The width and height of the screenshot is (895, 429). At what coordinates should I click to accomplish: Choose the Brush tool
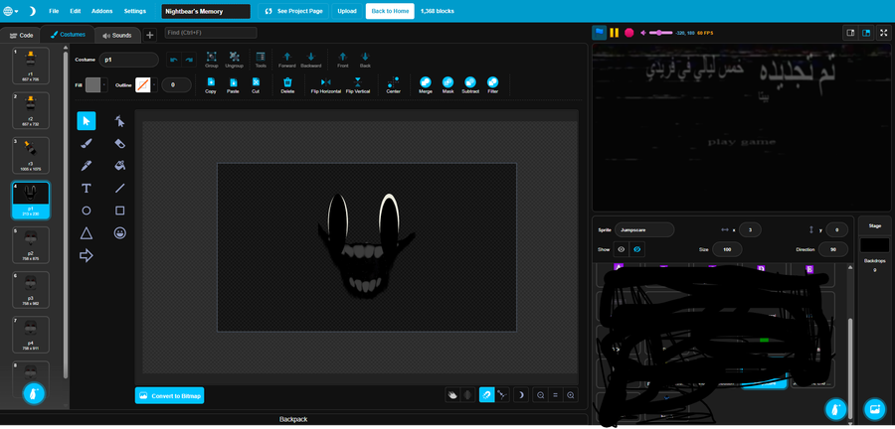click(87, 144)
